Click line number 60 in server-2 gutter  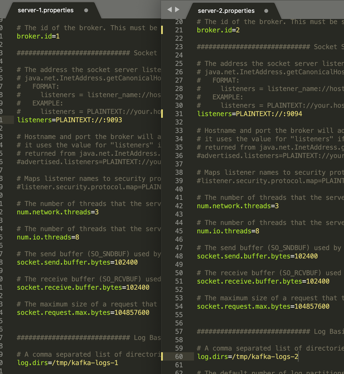(179, 357)
